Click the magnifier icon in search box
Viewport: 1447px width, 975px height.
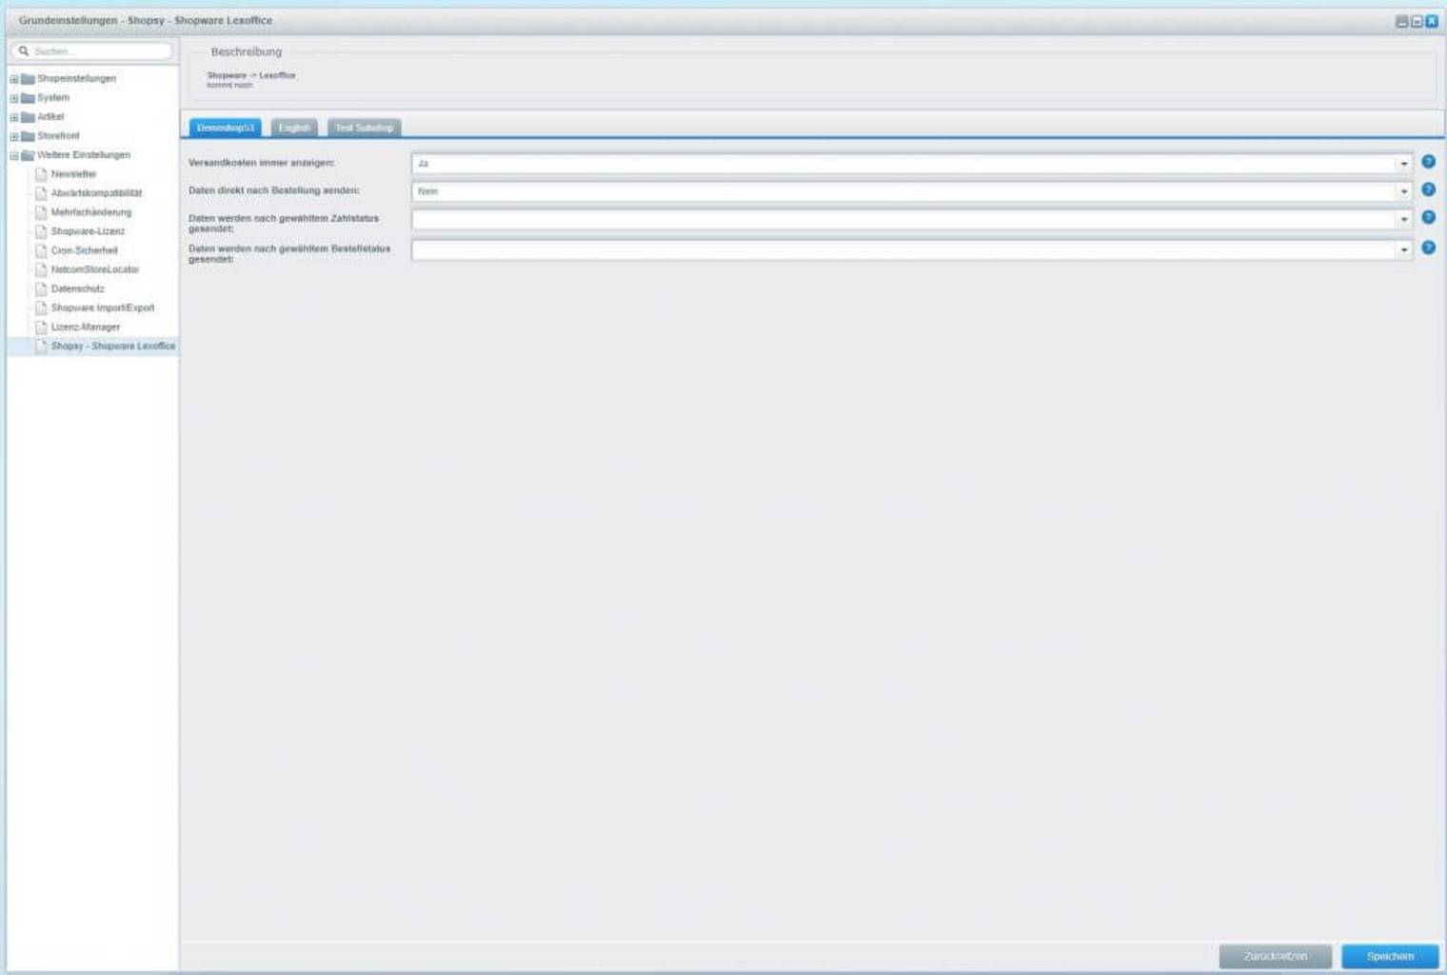pyautogui.click(x=24, y=51)
